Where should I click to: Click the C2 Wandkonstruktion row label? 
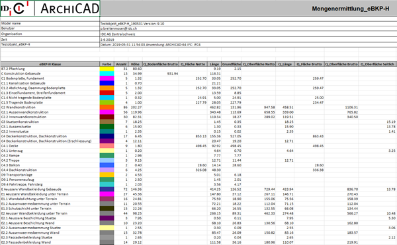click(19, 108)
